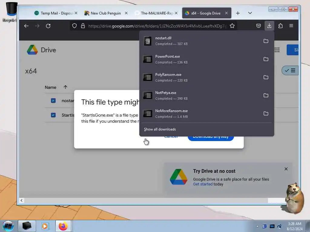Go back using the browser back arrow
310x232 pixels.
coord(26,26)
